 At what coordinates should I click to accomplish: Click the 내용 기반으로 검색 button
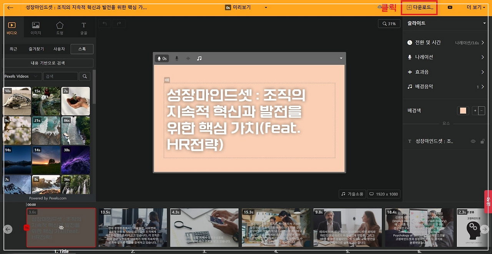[49, 63]
